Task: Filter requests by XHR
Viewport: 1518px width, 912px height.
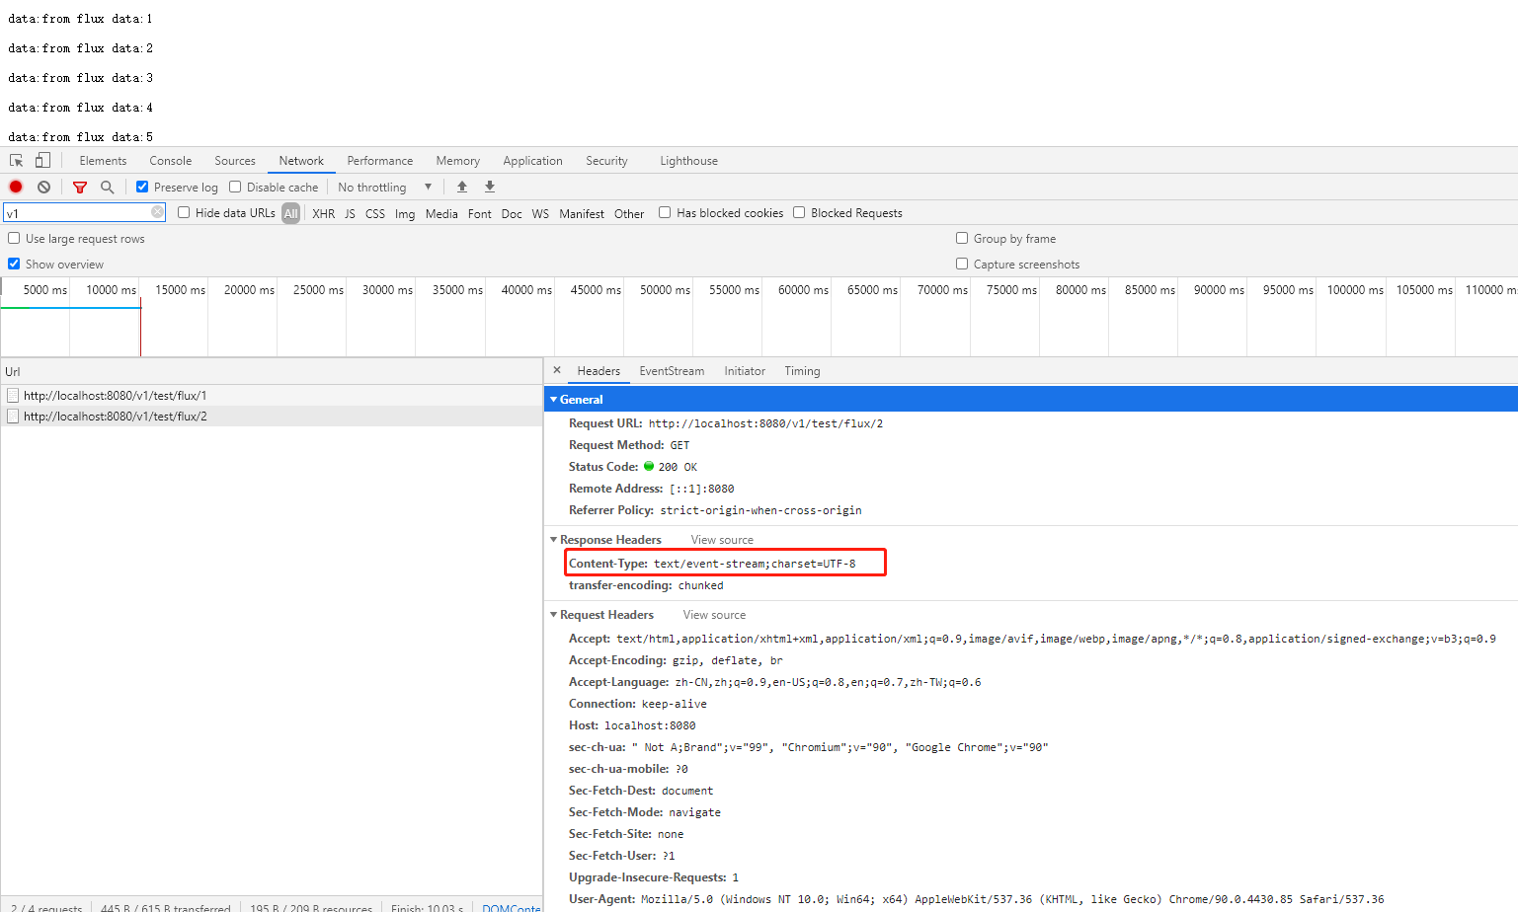Action: 323,213
